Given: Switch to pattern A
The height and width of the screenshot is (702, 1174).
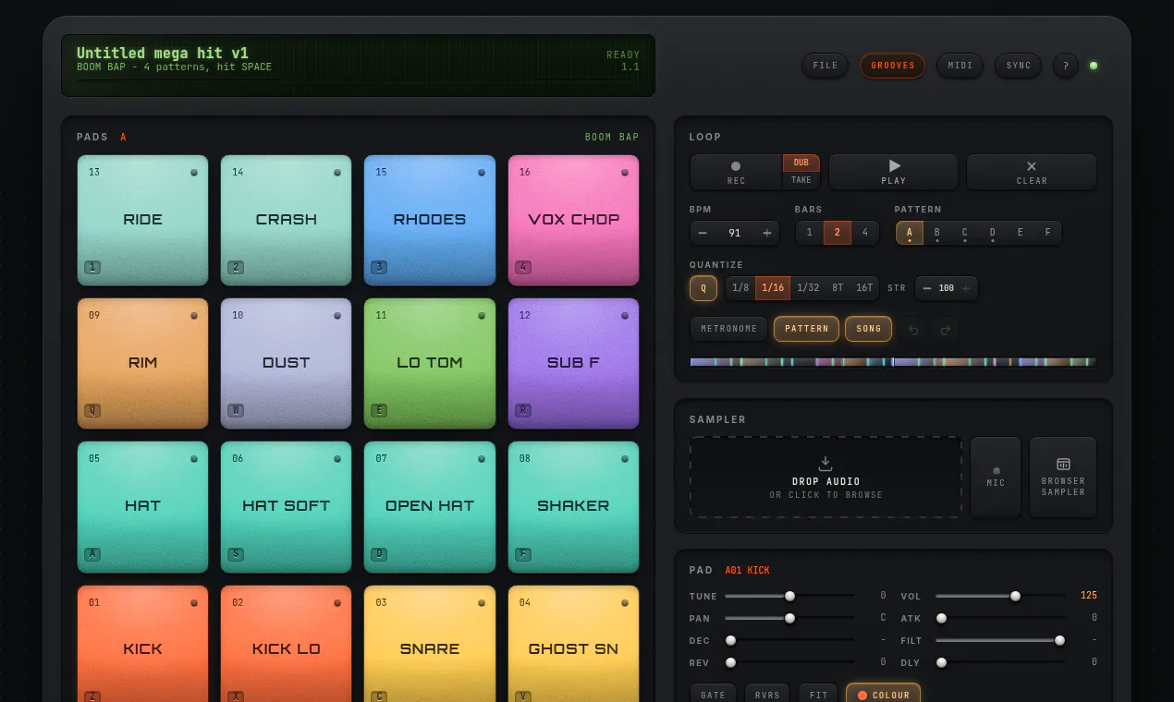Looking at the screenshot, I should tap(910, 233).
